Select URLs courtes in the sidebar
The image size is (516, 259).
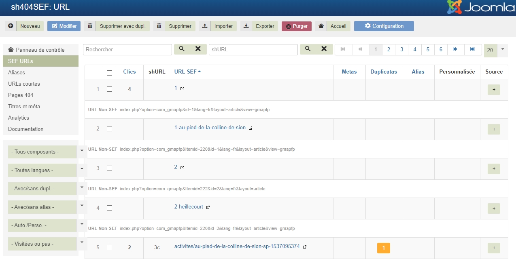click(40, 84)
